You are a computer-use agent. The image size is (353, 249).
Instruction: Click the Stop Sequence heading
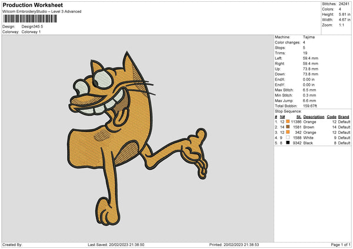tap(288, 112)
